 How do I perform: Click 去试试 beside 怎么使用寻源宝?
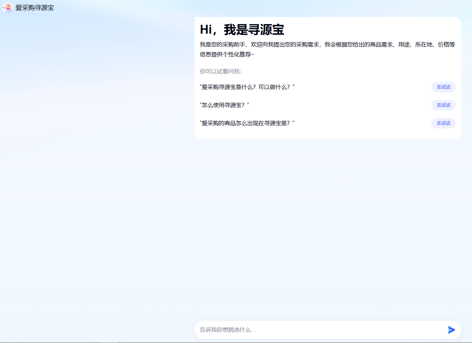[443, 105]
